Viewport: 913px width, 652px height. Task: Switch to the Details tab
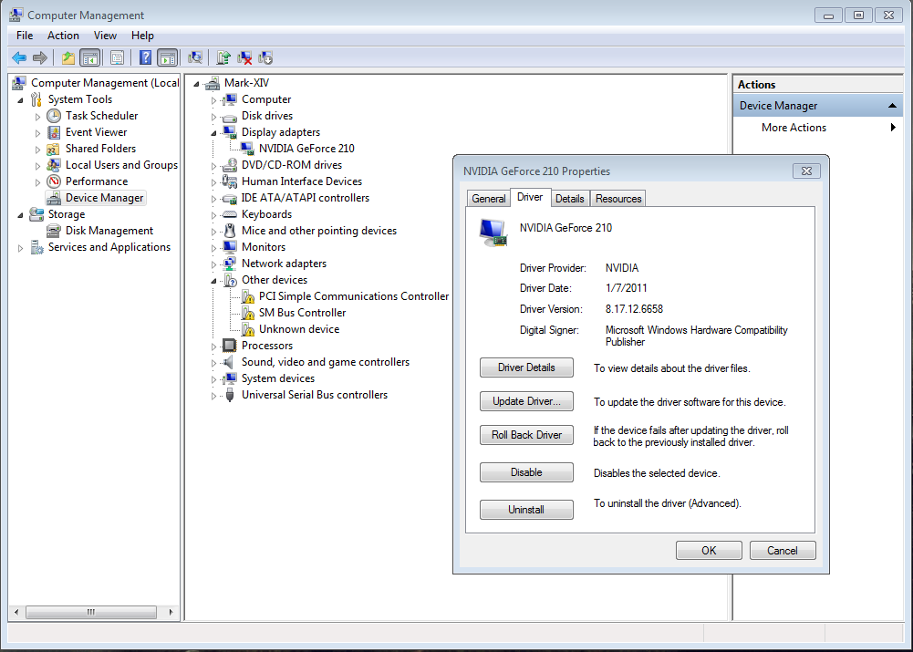[x=569, y=199]
